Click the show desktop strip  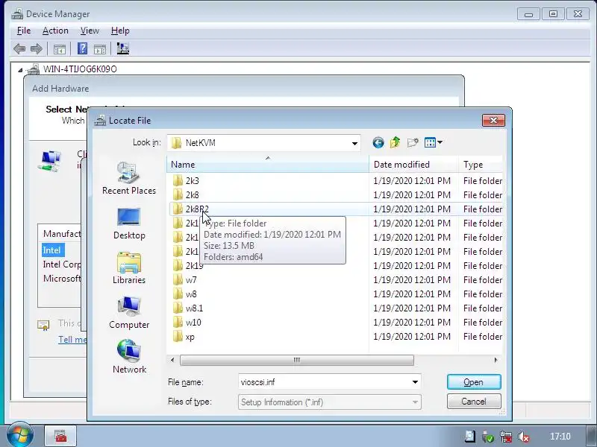coord(591,436)
